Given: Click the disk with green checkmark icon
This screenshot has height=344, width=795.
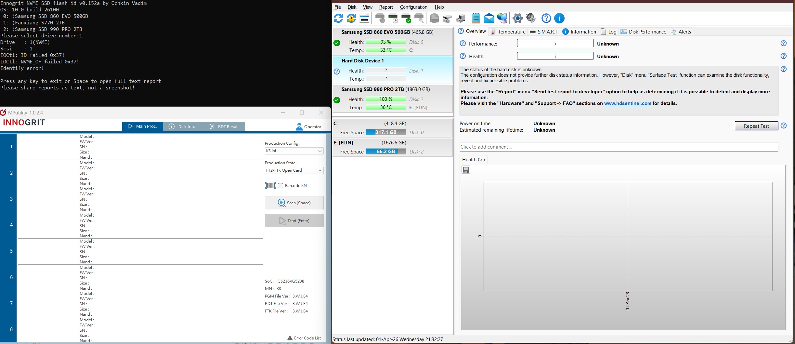Looking at the screenshot, I should (x=406, y=18).
